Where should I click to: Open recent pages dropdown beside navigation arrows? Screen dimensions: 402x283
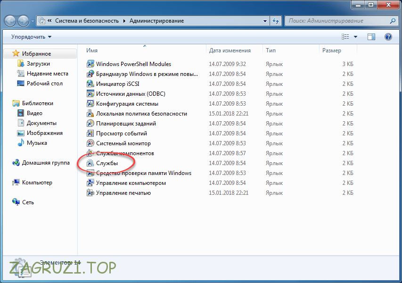(33, 21)
